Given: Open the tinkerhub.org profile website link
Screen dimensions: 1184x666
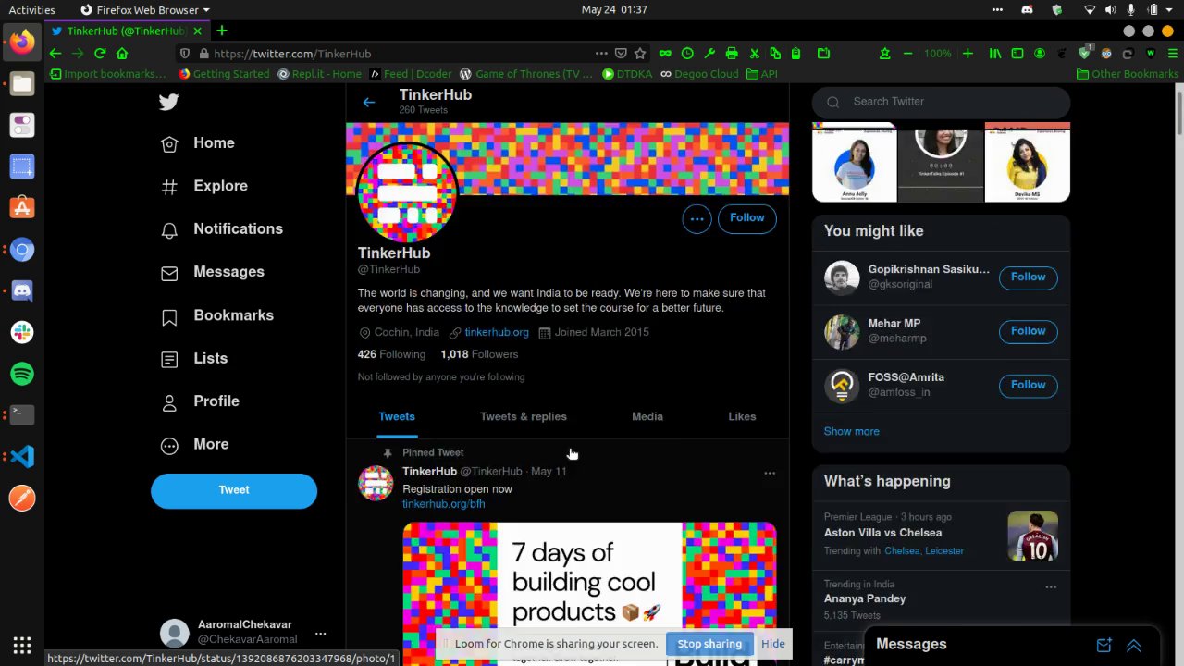Looking at the screenshot, I should pos(497,332).
